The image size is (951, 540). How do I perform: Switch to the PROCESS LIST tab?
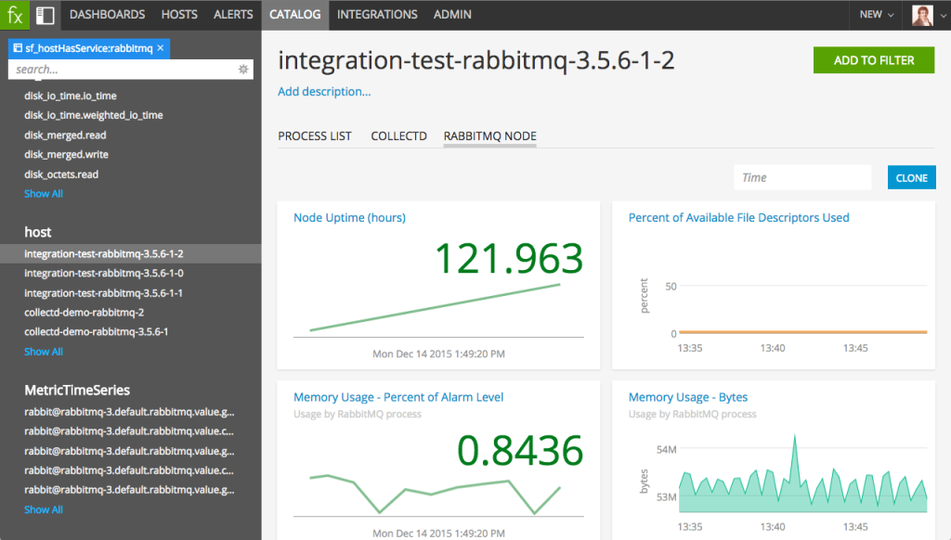[x=315, y=136]
